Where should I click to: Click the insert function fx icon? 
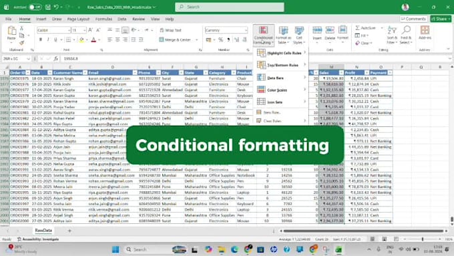coord(56,59)
